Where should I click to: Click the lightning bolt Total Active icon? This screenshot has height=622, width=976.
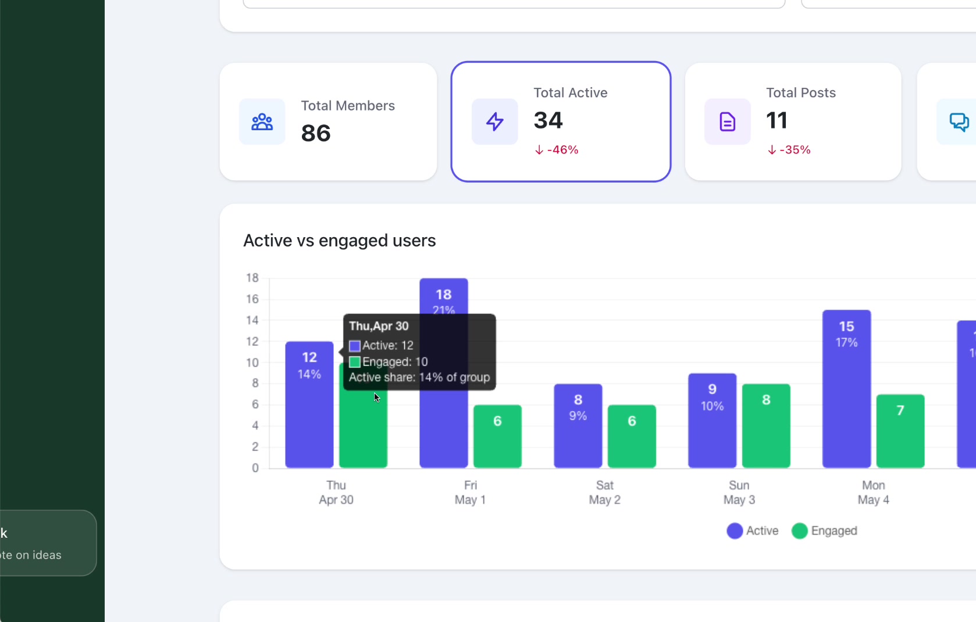click(x=495, y=121)
